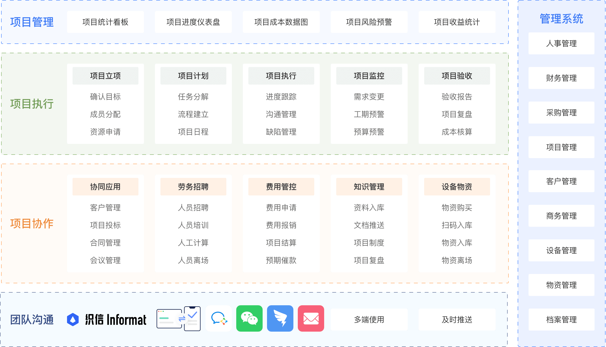Open the WeChat messaging icon

point(249,319)
